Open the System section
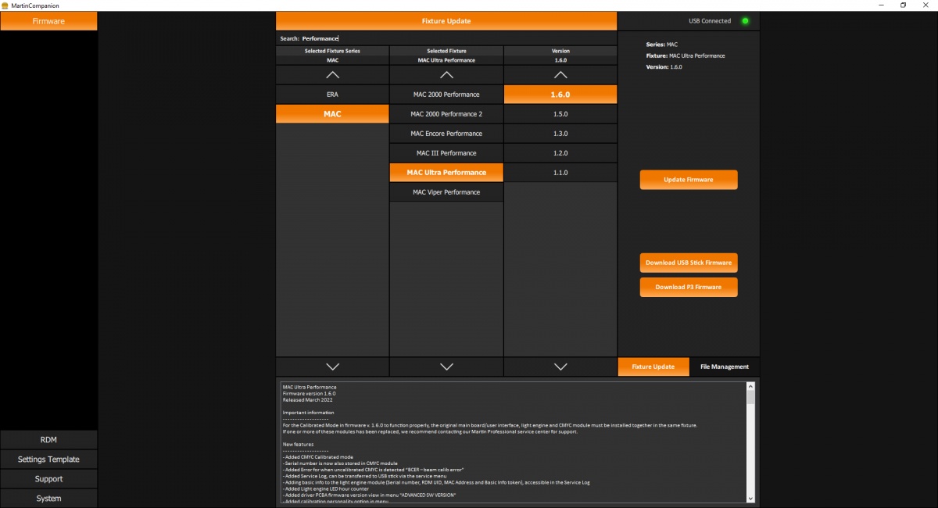This screenshot has height=508, width=938. [48, 499]
